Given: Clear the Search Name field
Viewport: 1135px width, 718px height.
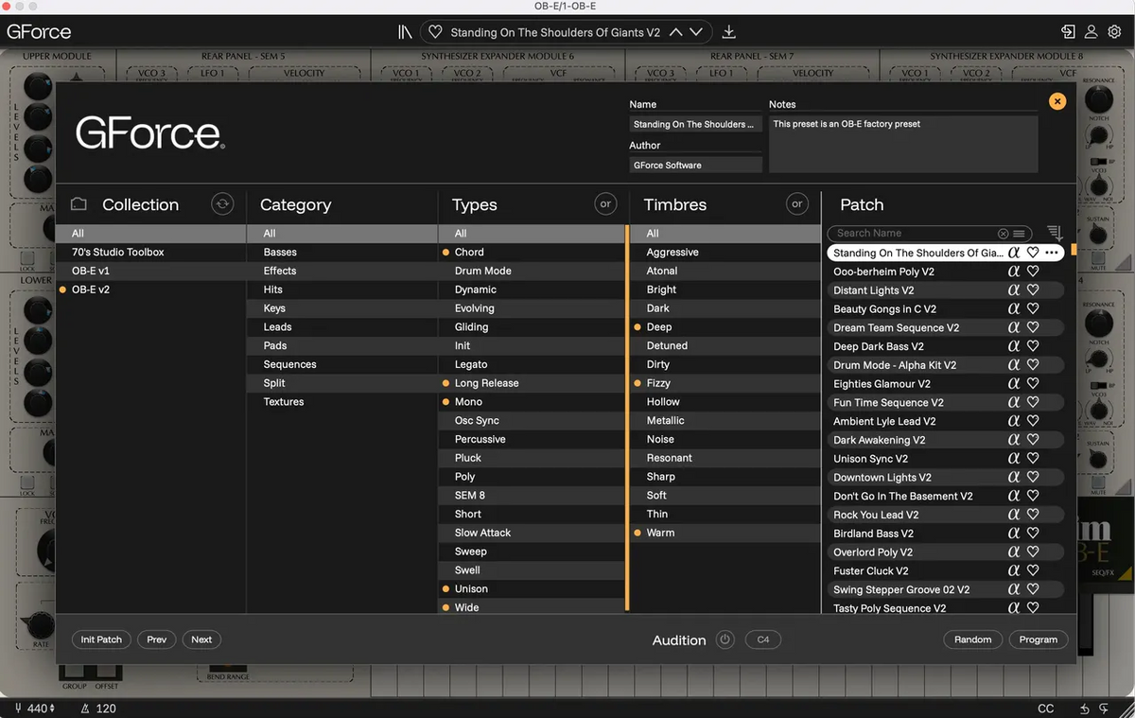Looking at the screenshot, I should (1003, 234).
